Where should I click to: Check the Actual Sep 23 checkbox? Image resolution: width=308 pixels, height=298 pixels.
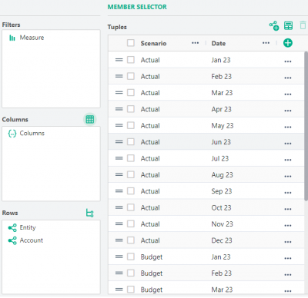click(x=131, y=191)
